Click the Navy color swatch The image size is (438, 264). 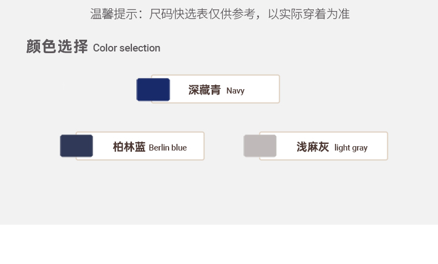point(153,90)
